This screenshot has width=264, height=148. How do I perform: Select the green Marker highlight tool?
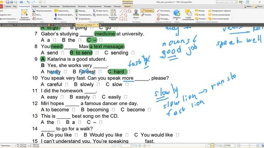point(80,11)
